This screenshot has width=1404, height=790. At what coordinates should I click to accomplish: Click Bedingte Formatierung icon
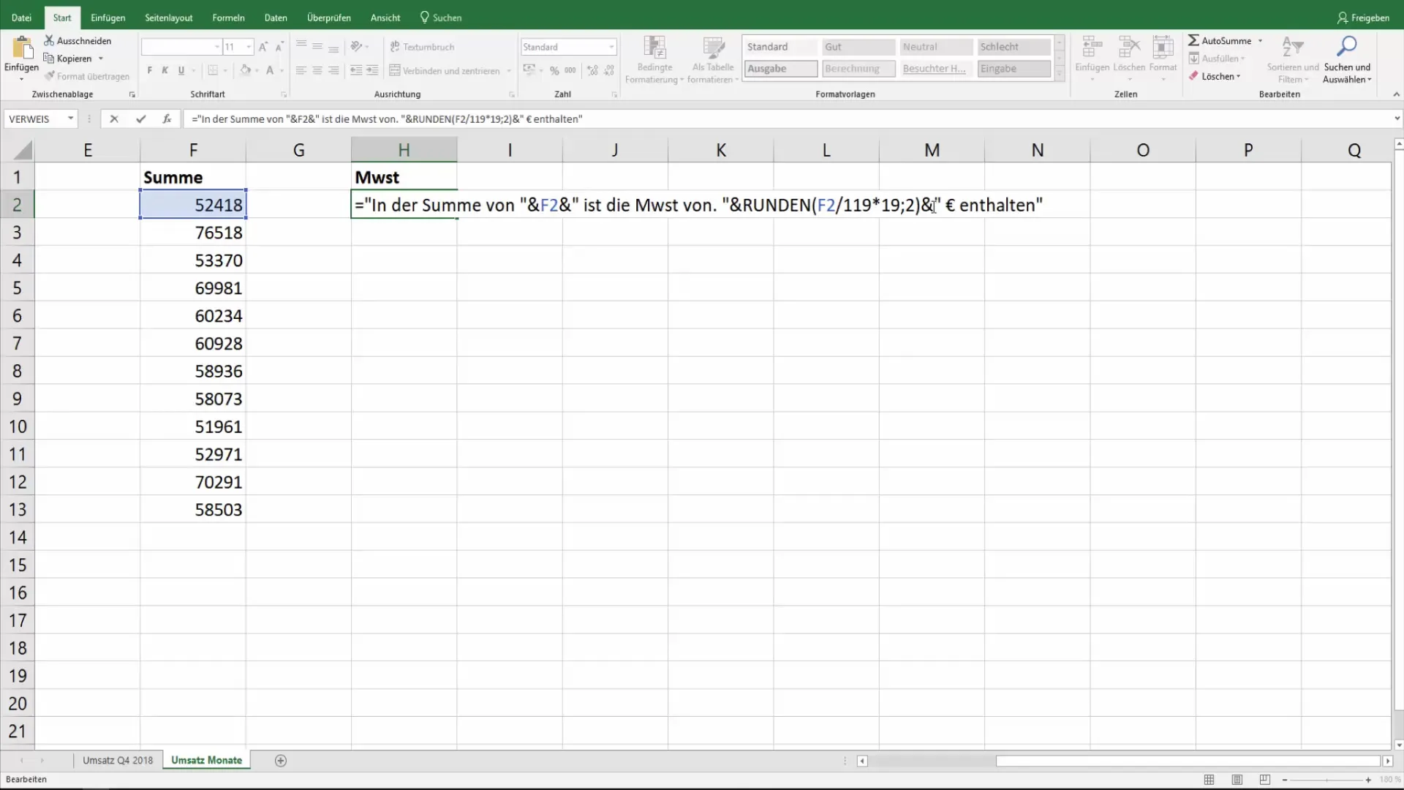654,48
